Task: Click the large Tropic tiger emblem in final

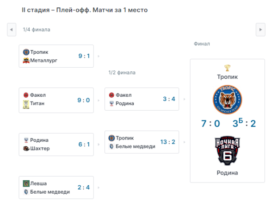Action: coord(227,100)
